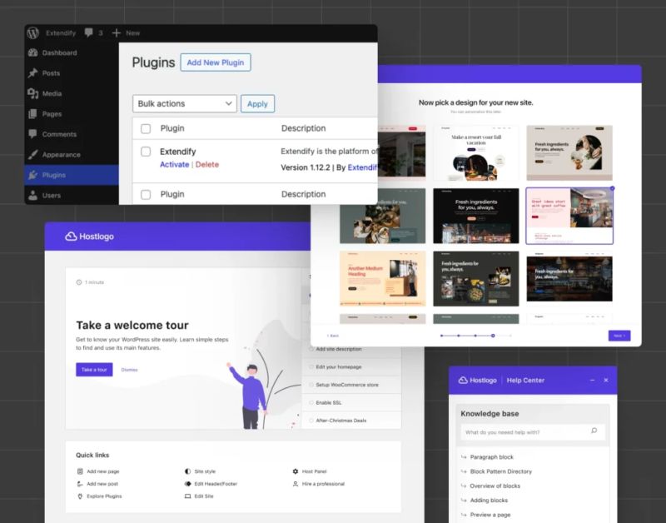Viewport: 666px width, 523px height.
Task: Click the Media icon in sidebar
Action: [x=33, y=93]
